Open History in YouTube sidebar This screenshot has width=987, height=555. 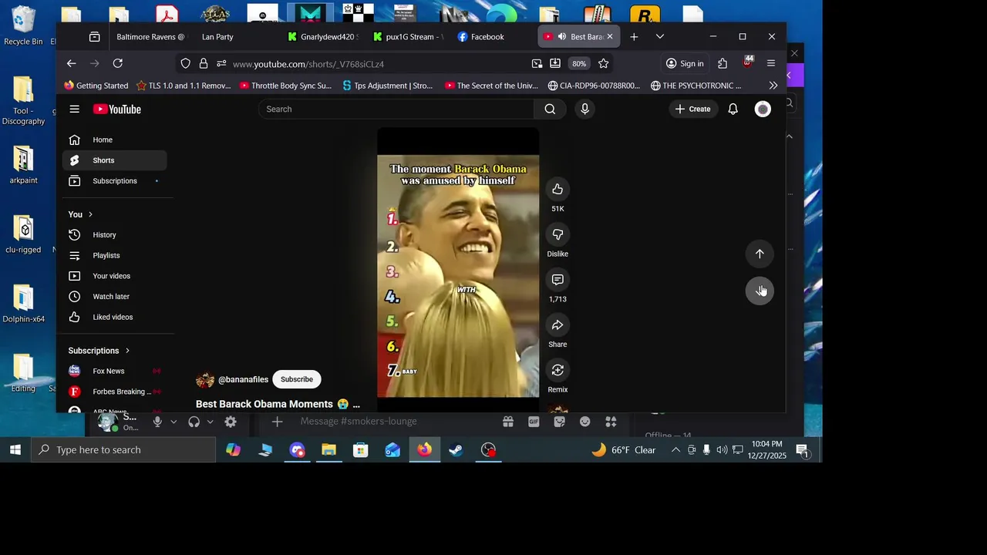[114, 235]
